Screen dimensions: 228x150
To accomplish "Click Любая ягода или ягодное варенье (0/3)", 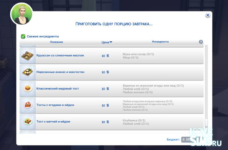I will 147,101.
